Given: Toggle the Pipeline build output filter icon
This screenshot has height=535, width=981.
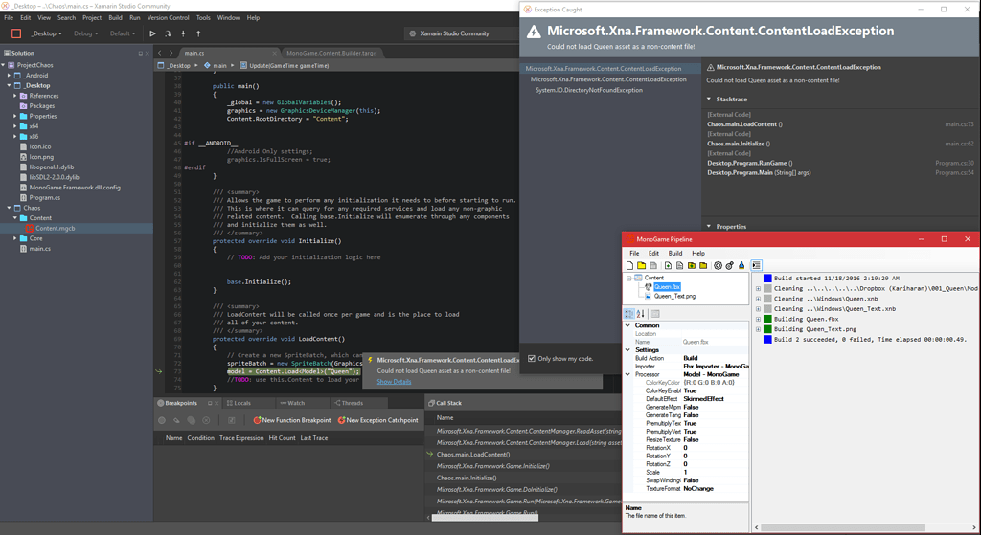Looking at the screenshot, I should click(x=756, y=265).
